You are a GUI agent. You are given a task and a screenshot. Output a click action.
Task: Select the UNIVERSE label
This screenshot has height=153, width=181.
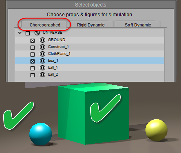pos(53,33)
